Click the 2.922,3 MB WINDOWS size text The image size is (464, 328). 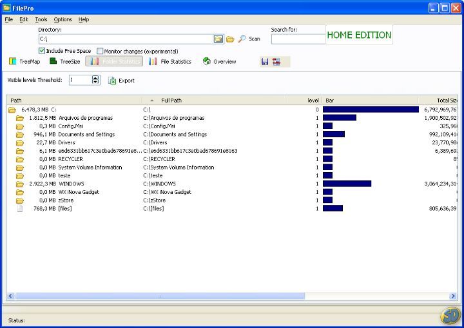coord(57,184)
